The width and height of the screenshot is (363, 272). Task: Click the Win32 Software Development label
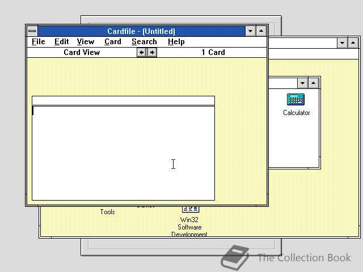pyautogui.click(x=189, y=227)
